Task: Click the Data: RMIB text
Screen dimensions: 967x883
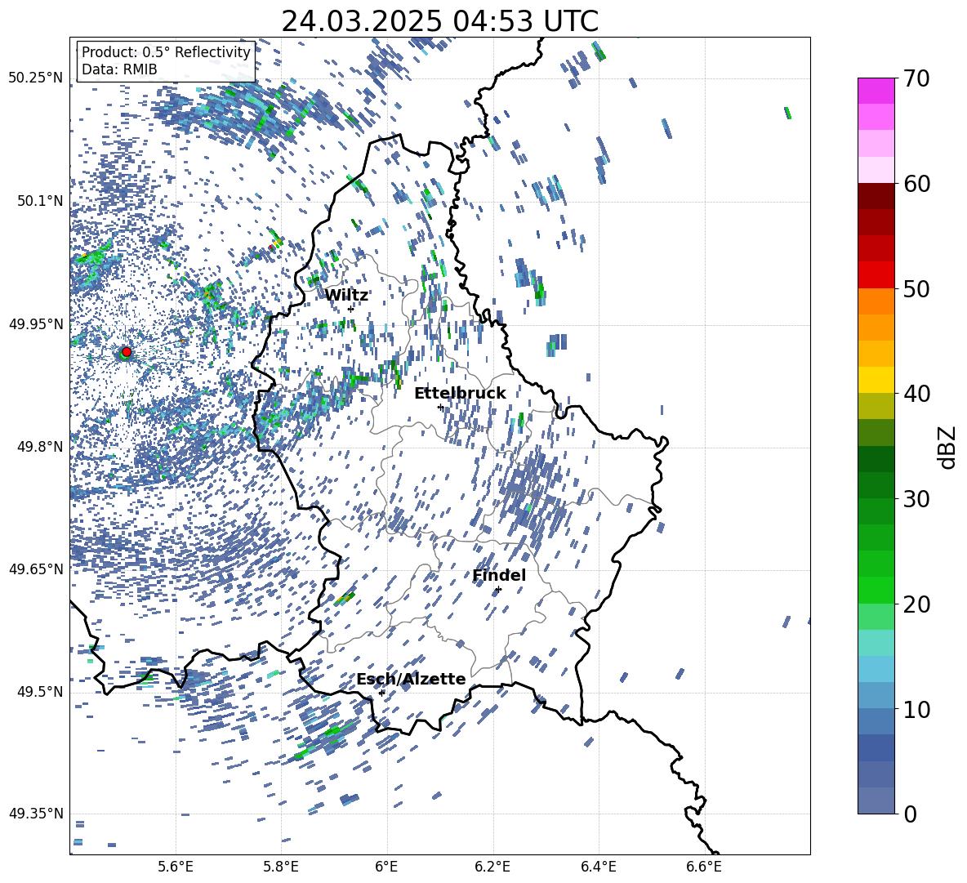Action: click(119, 69)
